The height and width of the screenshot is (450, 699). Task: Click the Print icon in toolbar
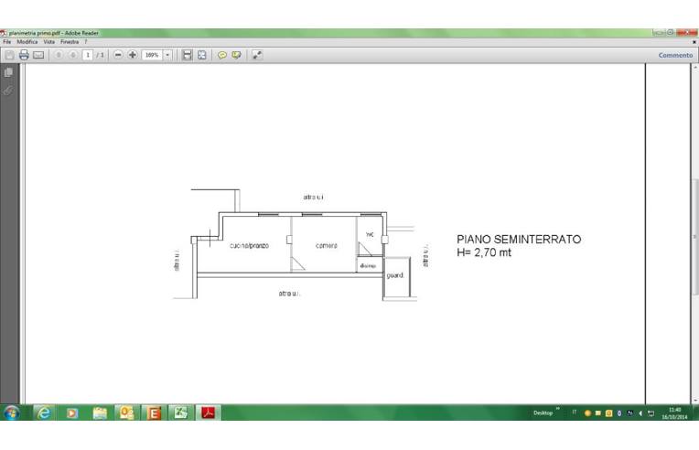coord(24,55)
